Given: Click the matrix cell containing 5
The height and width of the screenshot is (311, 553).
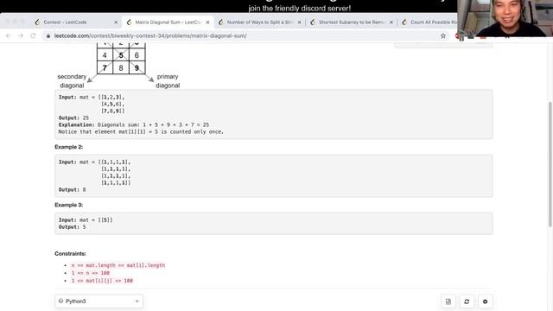Looking at the screenshot, I should 121,55.
